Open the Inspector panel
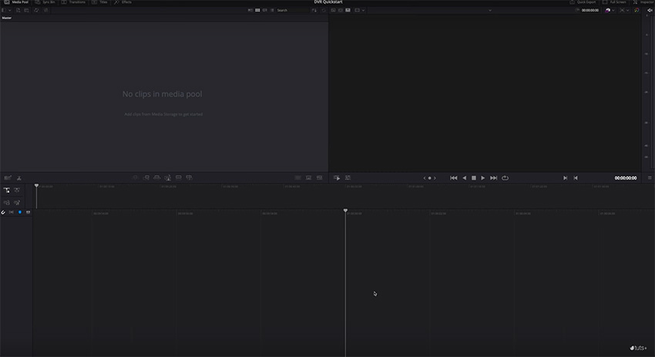The image size is (655, 357). pyautogui.click(x=643, y=2)
